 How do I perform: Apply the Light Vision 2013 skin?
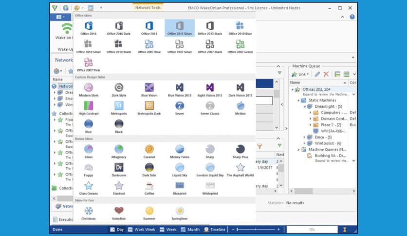[210, 90]
